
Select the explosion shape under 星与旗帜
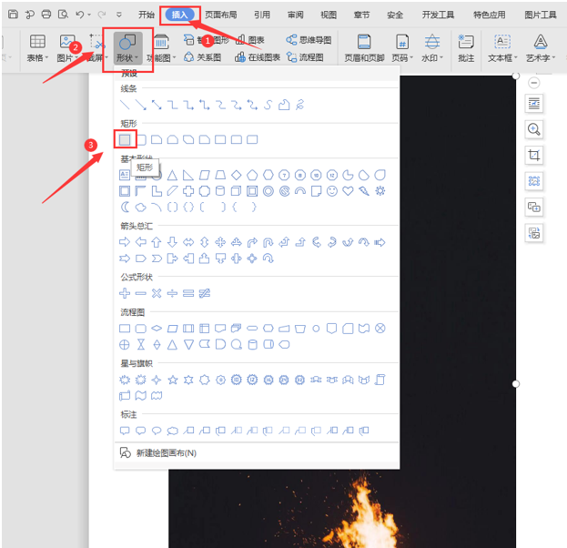[125, 380]
